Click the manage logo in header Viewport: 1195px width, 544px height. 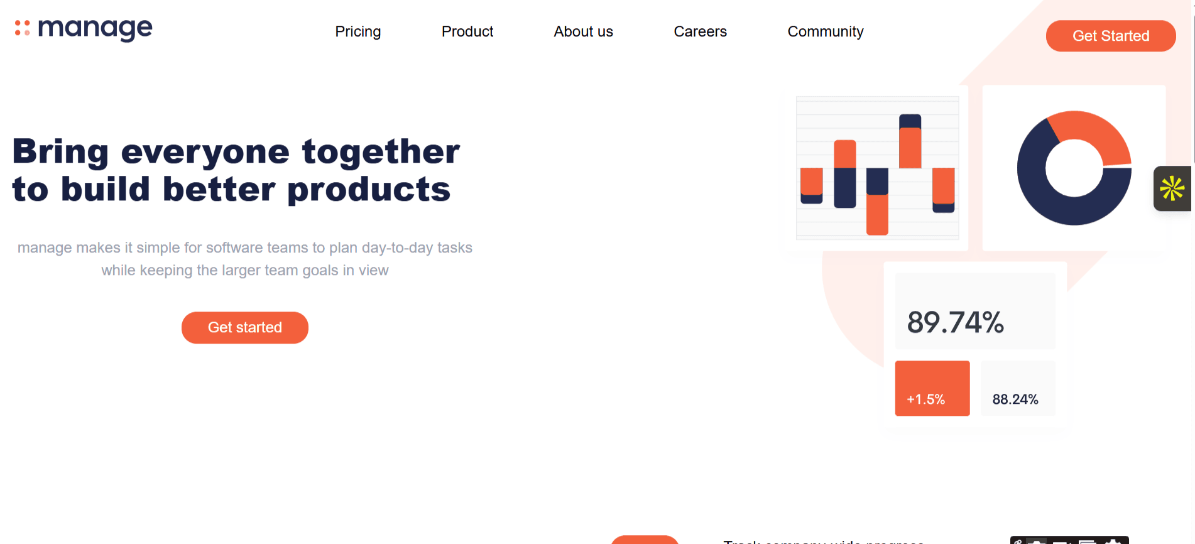pos(84,29)
